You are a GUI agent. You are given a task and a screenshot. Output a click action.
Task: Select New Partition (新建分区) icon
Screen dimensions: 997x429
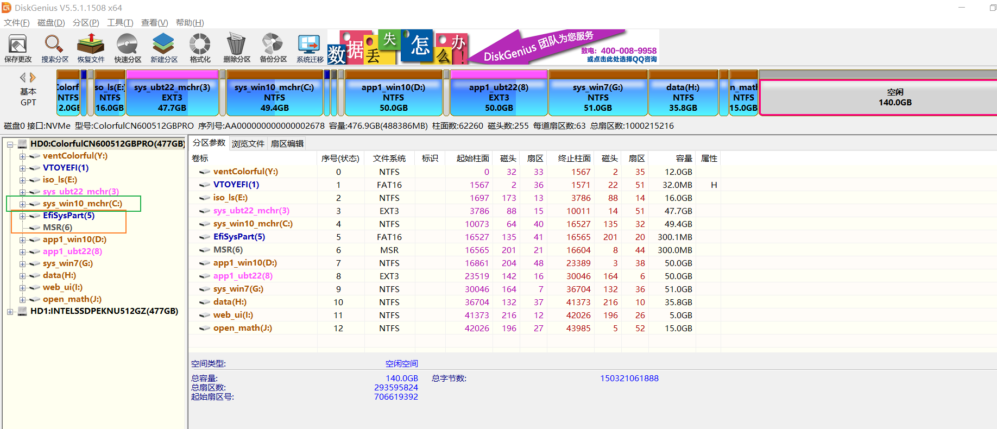coord(164,48)
